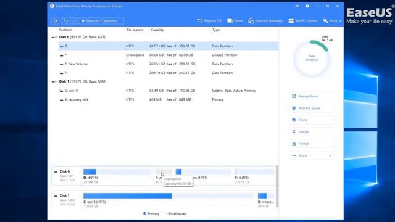
Task: Click Allocate Space in side panel
Action: [312, 109]
